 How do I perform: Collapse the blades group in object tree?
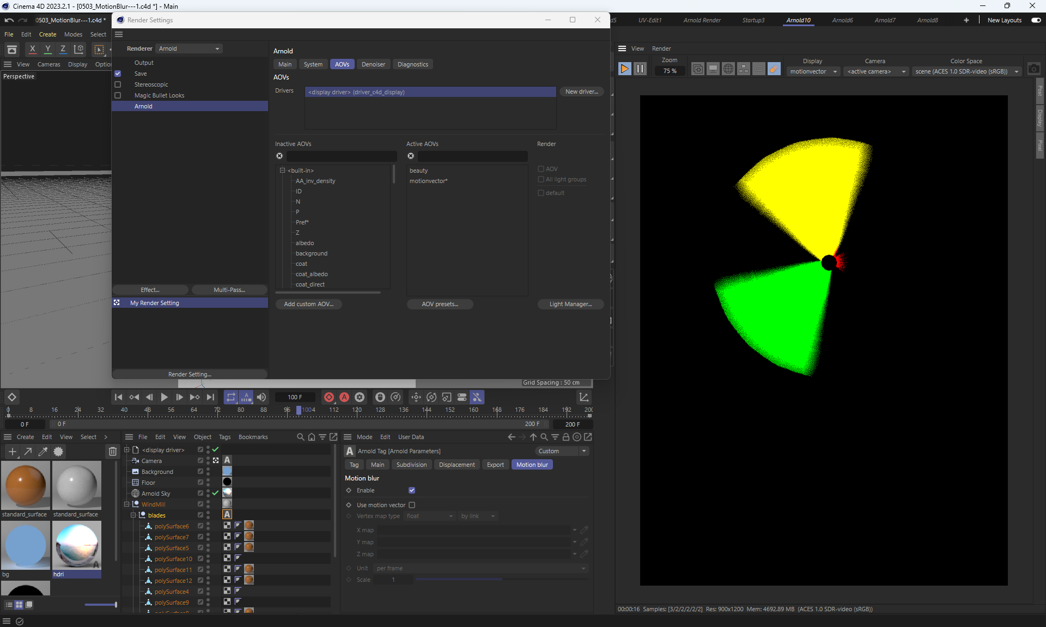(133, 515)
